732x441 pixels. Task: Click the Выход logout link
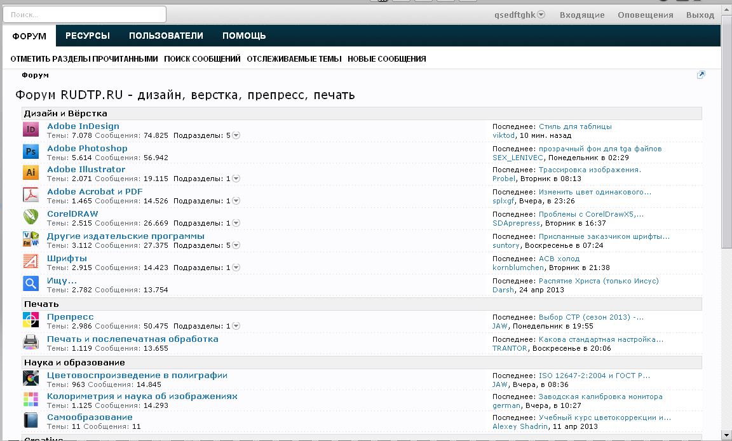[x=700, y=15]
